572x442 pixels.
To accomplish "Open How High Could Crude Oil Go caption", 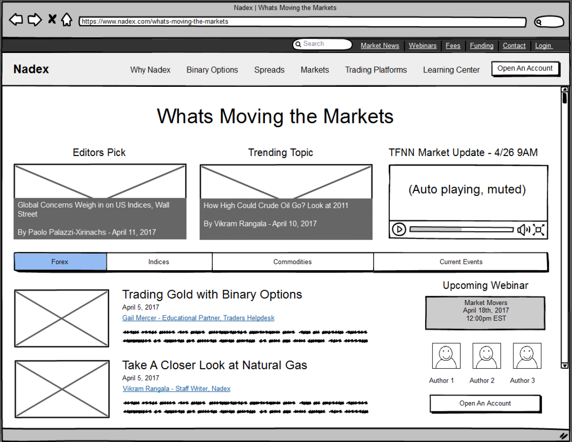I will [x=286, y=219].
